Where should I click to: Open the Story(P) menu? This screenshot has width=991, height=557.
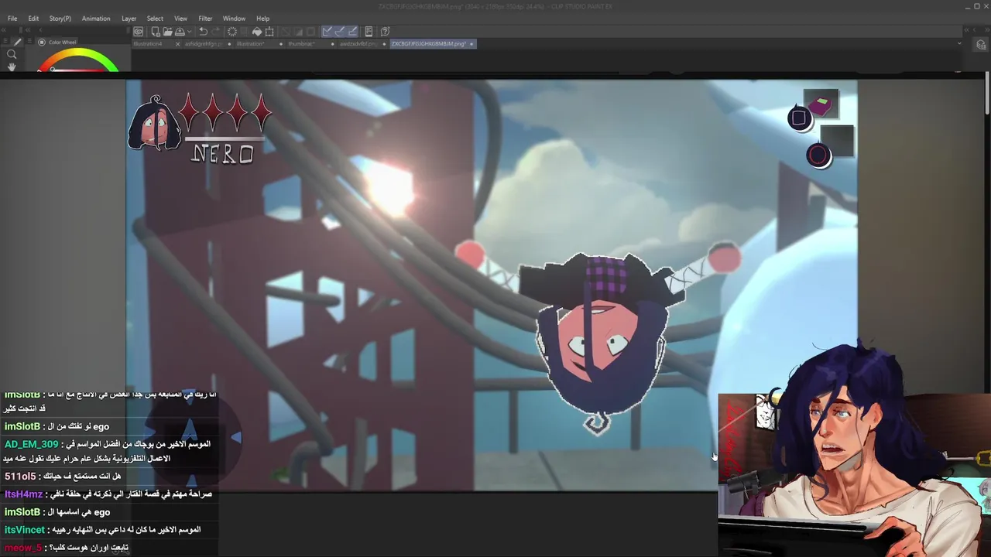point(60,19)
